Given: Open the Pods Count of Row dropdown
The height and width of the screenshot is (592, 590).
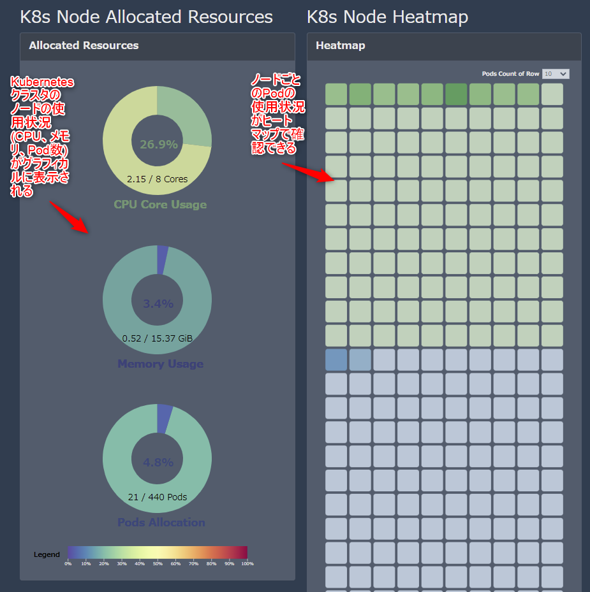Looking at the screenshot, I should click(555, 74).
